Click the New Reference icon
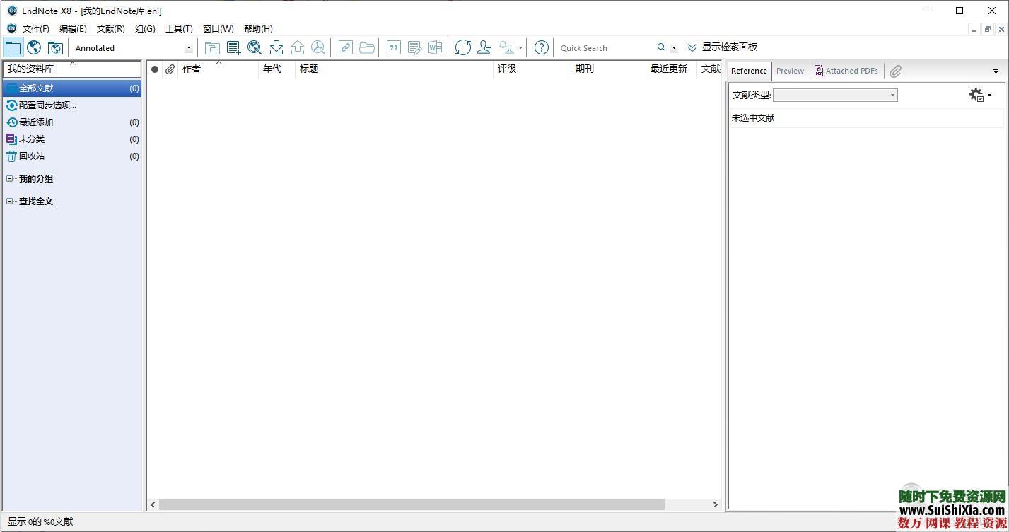This screenshot has height=532, width=1009. coord(233,47)
